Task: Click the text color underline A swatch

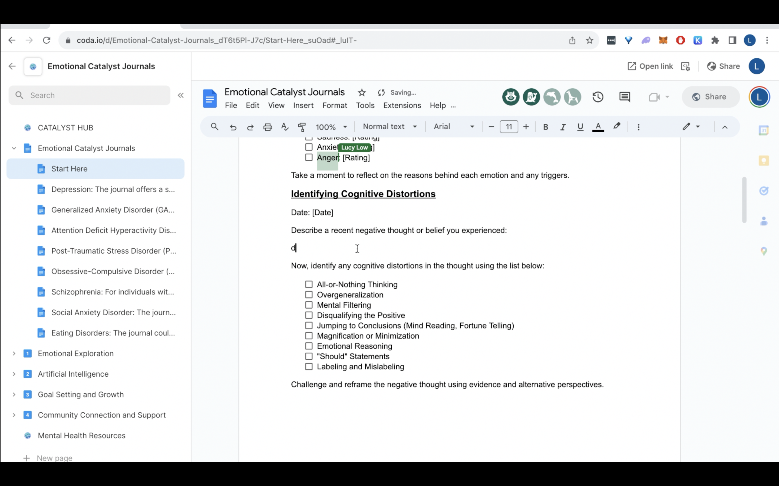Action: (x=598, y=127)
